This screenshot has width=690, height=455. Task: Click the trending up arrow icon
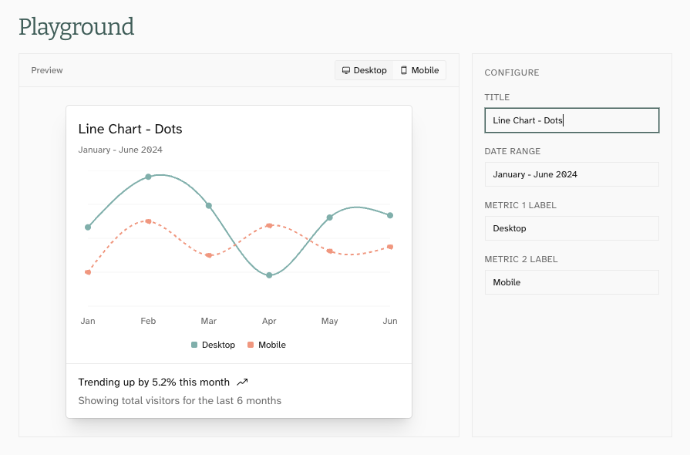(243, 382)
